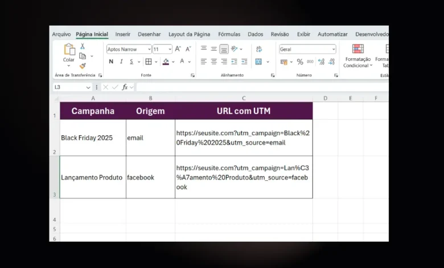Open Área de Transferência dialog launcher
This screenshot has height=268, width=444.
pos(100,75)
